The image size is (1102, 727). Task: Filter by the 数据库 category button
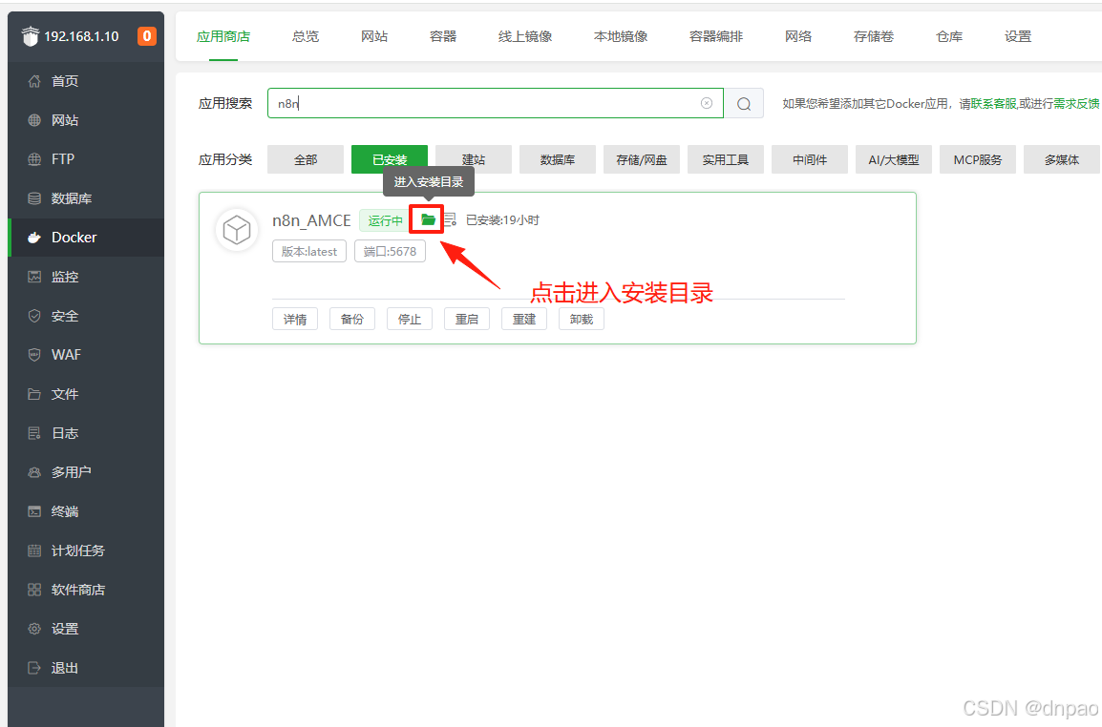click(558, 159)
